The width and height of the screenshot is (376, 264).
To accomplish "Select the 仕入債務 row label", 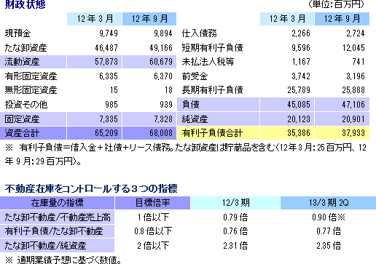I will [199, 33].
